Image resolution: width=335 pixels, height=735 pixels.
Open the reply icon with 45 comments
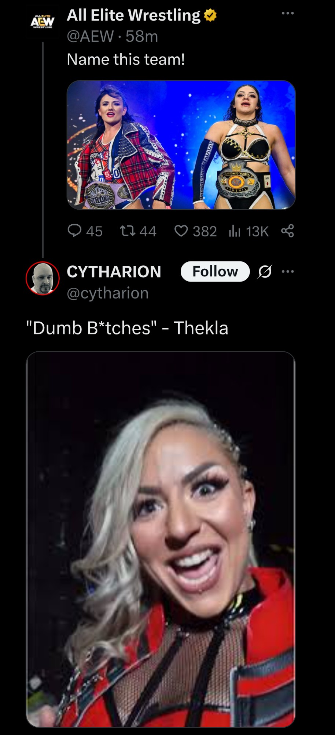(75, 231)
